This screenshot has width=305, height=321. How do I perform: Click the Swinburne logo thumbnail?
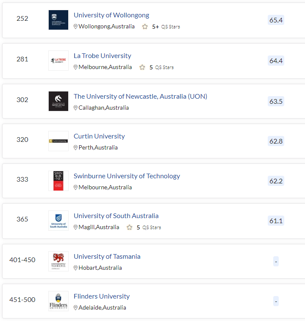58,181
